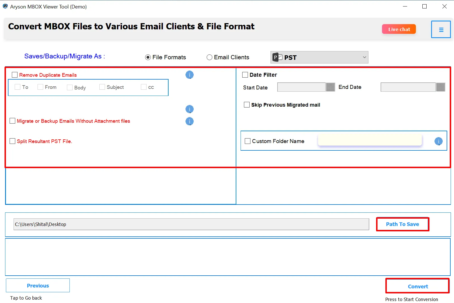Open the End Date calendar picker
Viewport: 454px width, 303px height.
point(440,87)
